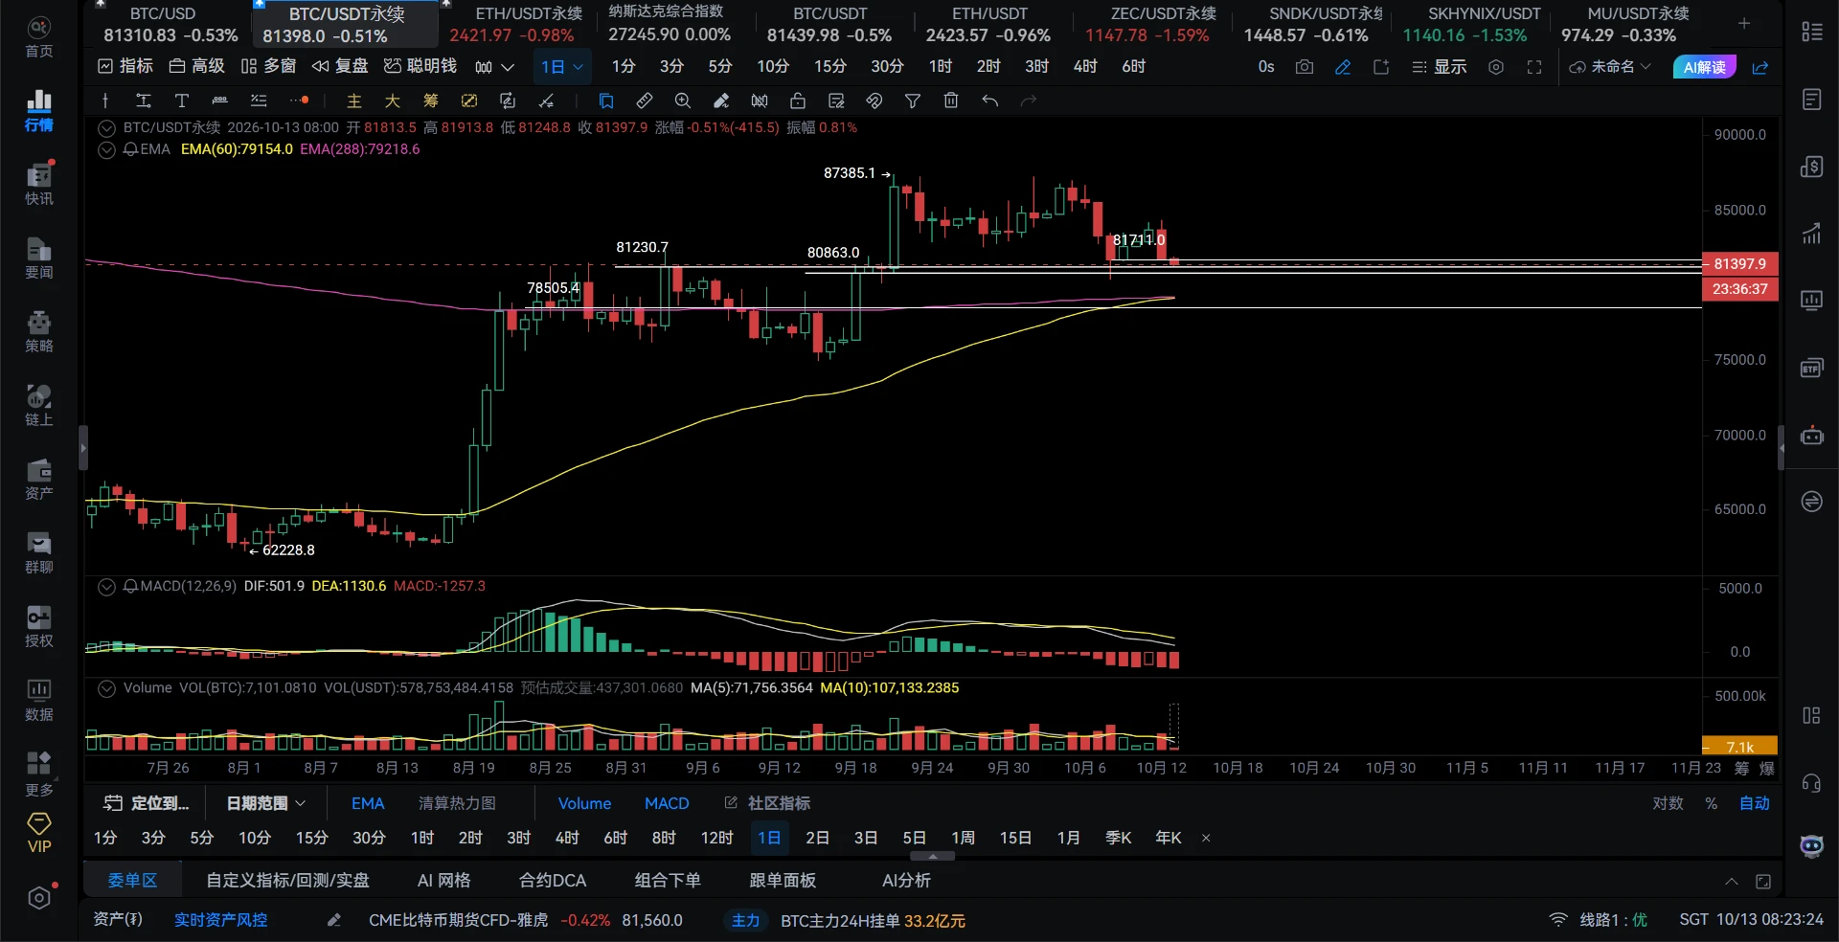The image size is (1839, 942).
Task: Open chart settings hexagon gear icon
Action: (1496, 67)
